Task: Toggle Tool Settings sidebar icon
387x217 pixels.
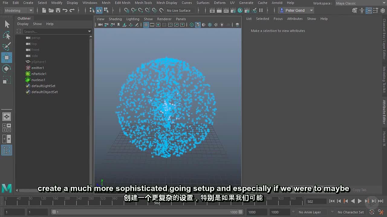Action: pyautogui.click(x=376, y=11)
